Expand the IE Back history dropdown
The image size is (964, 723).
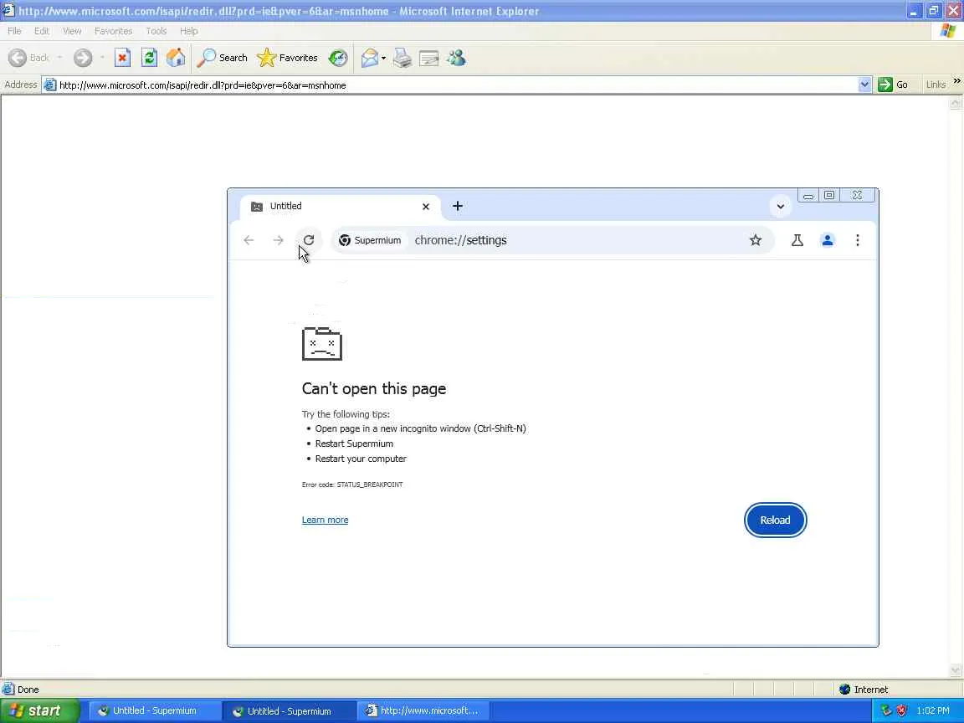(x=59, y=58)
